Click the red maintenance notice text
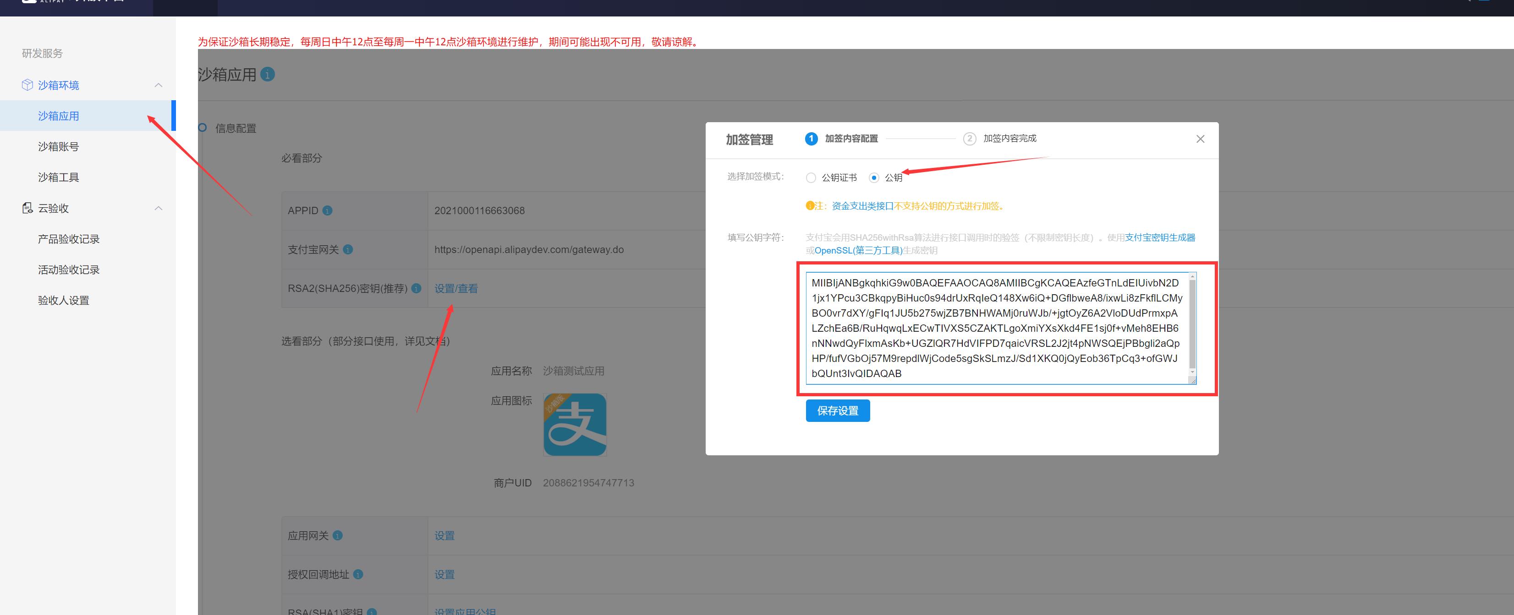1514x615 pixels. click(x=449, y=42)
